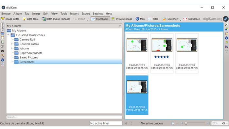Open the Settings menu
The image size is (229, 129).
coord(98,13)
